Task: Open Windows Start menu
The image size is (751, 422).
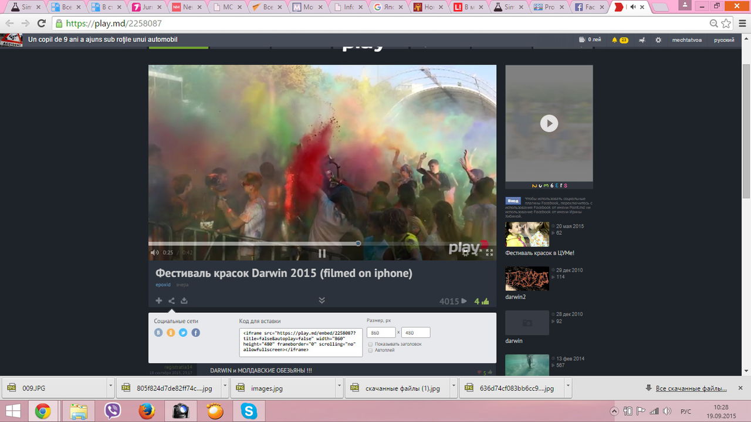Action: [12, 411]
